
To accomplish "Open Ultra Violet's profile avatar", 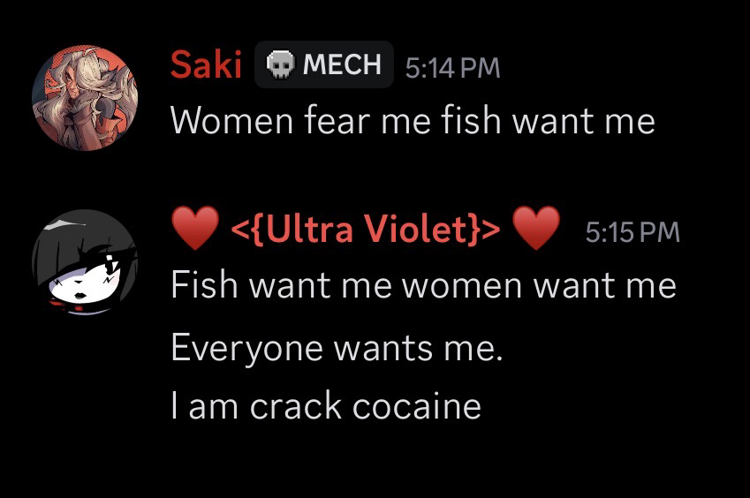I will point(85,262).
